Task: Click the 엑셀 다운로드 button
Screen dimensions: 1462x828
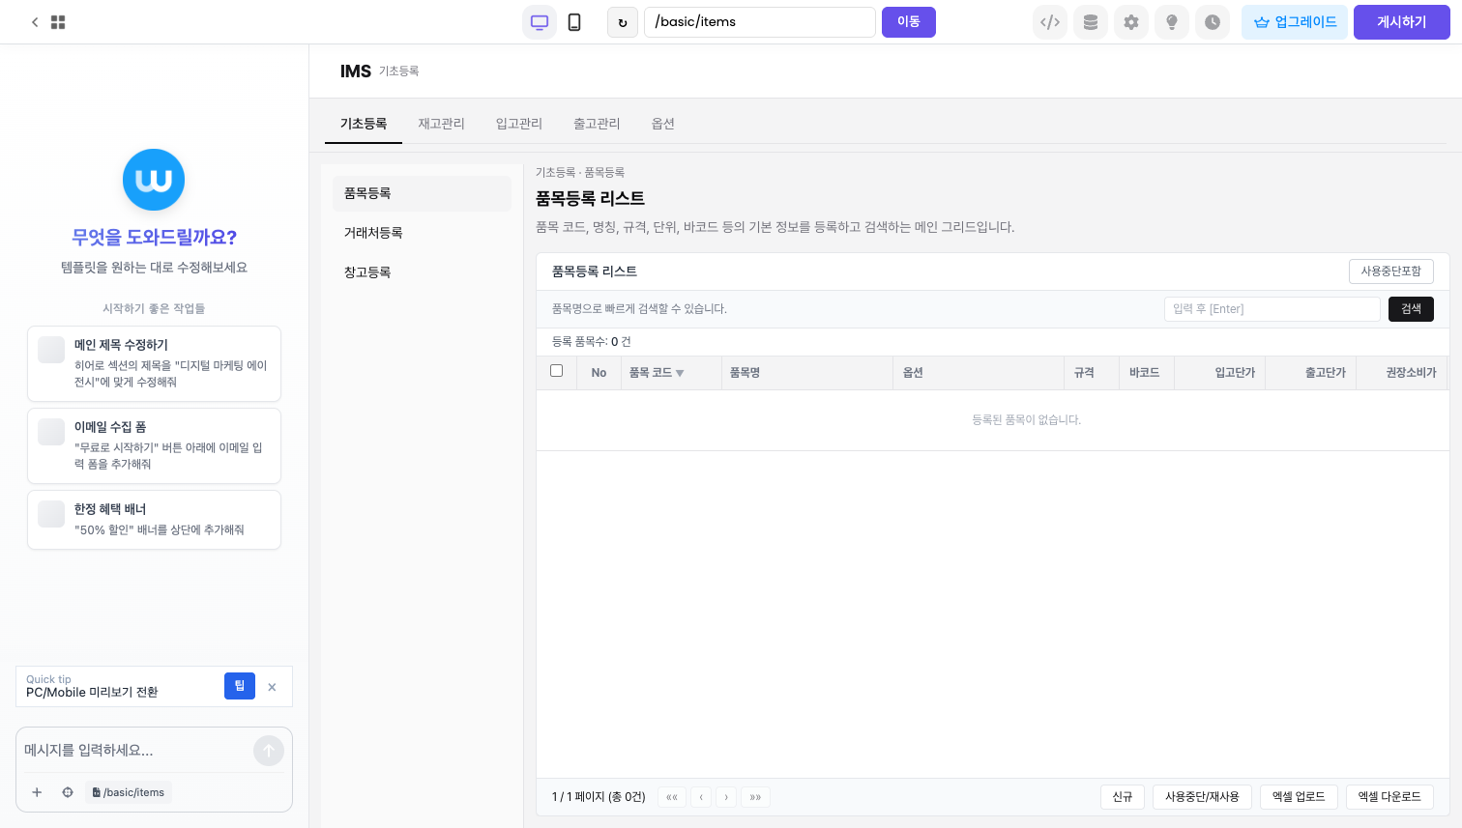Action: click(x=1389, y=796)
